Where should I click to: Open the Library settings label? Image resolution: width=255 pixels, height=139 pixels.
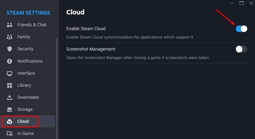click(24, 85)
